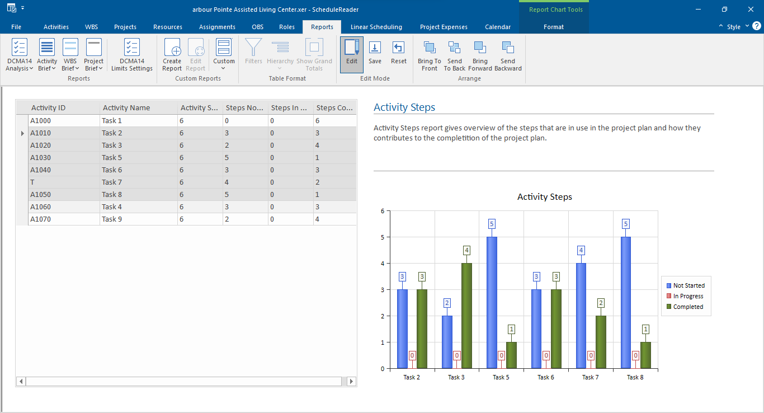Send the selected element backward
Screen dimensions: 764x413
point(508,54)
